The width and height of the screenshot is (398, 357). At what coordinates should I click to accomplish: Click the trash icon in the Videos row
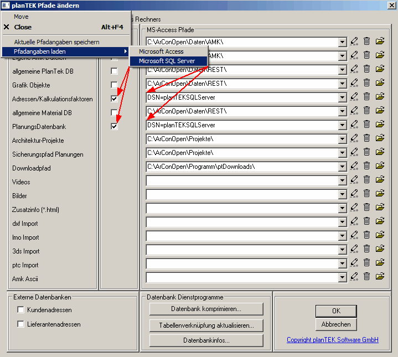(366, 180)
